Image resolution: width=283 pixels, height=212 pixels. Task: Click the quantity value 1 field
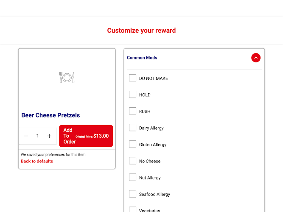point(37,136)
